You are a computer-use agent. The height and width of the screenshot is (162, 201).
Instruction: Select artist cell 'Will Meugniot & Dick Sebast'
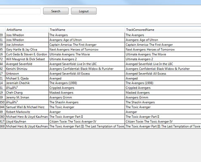(27, 59)
